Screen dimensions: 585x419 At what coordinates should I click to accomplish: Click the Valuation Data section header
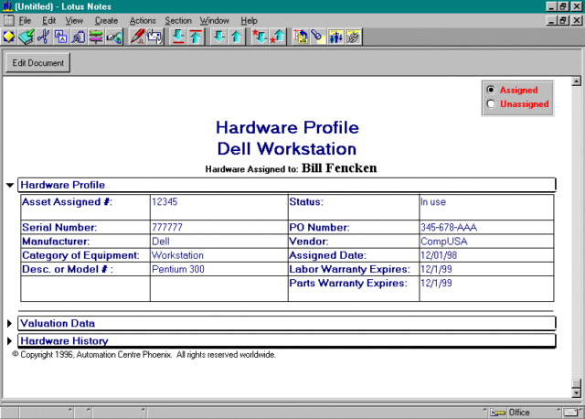287,324
